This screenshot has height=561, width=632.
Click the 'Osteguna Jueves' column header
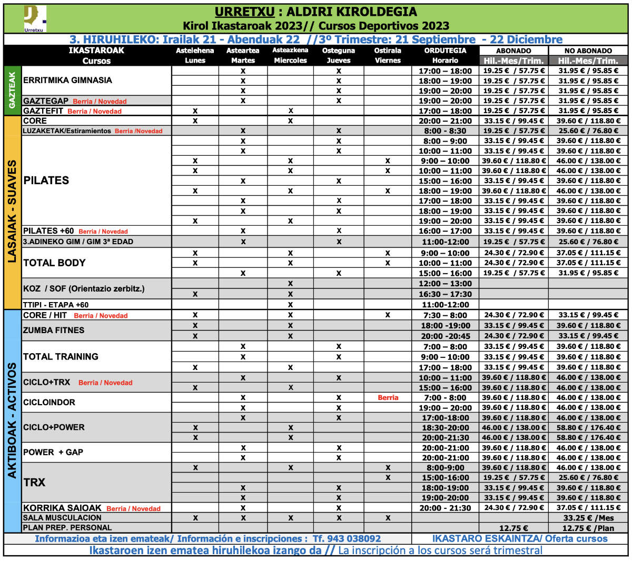(x=338, y=55)
